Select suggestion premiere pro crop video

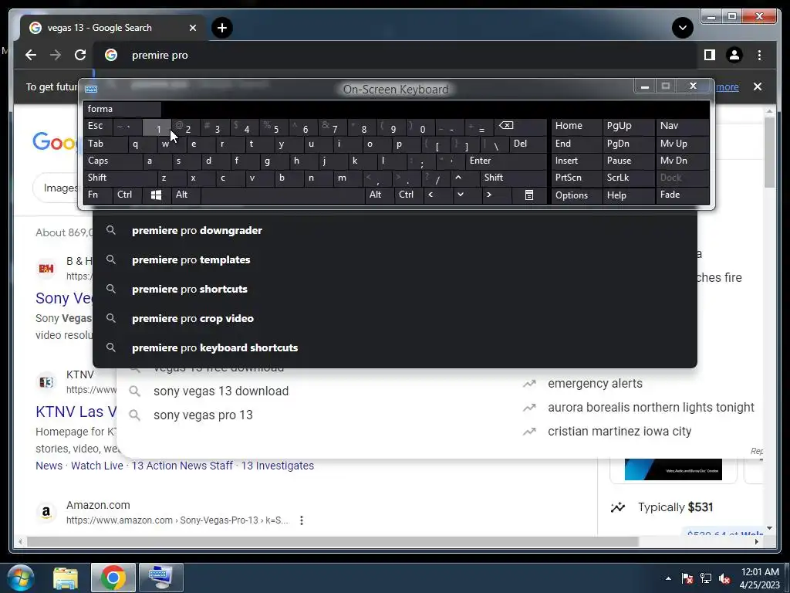pyautogui.click(x=395, y=318)
